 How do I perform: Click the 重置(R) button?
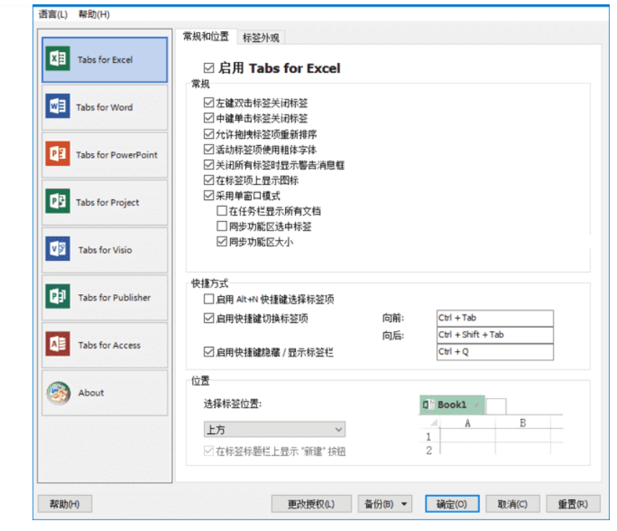[x=573, y=504]
